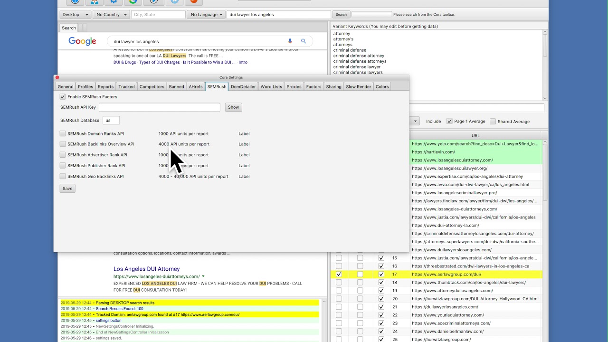Open the gear settings toolbar icon

point(114,1)
